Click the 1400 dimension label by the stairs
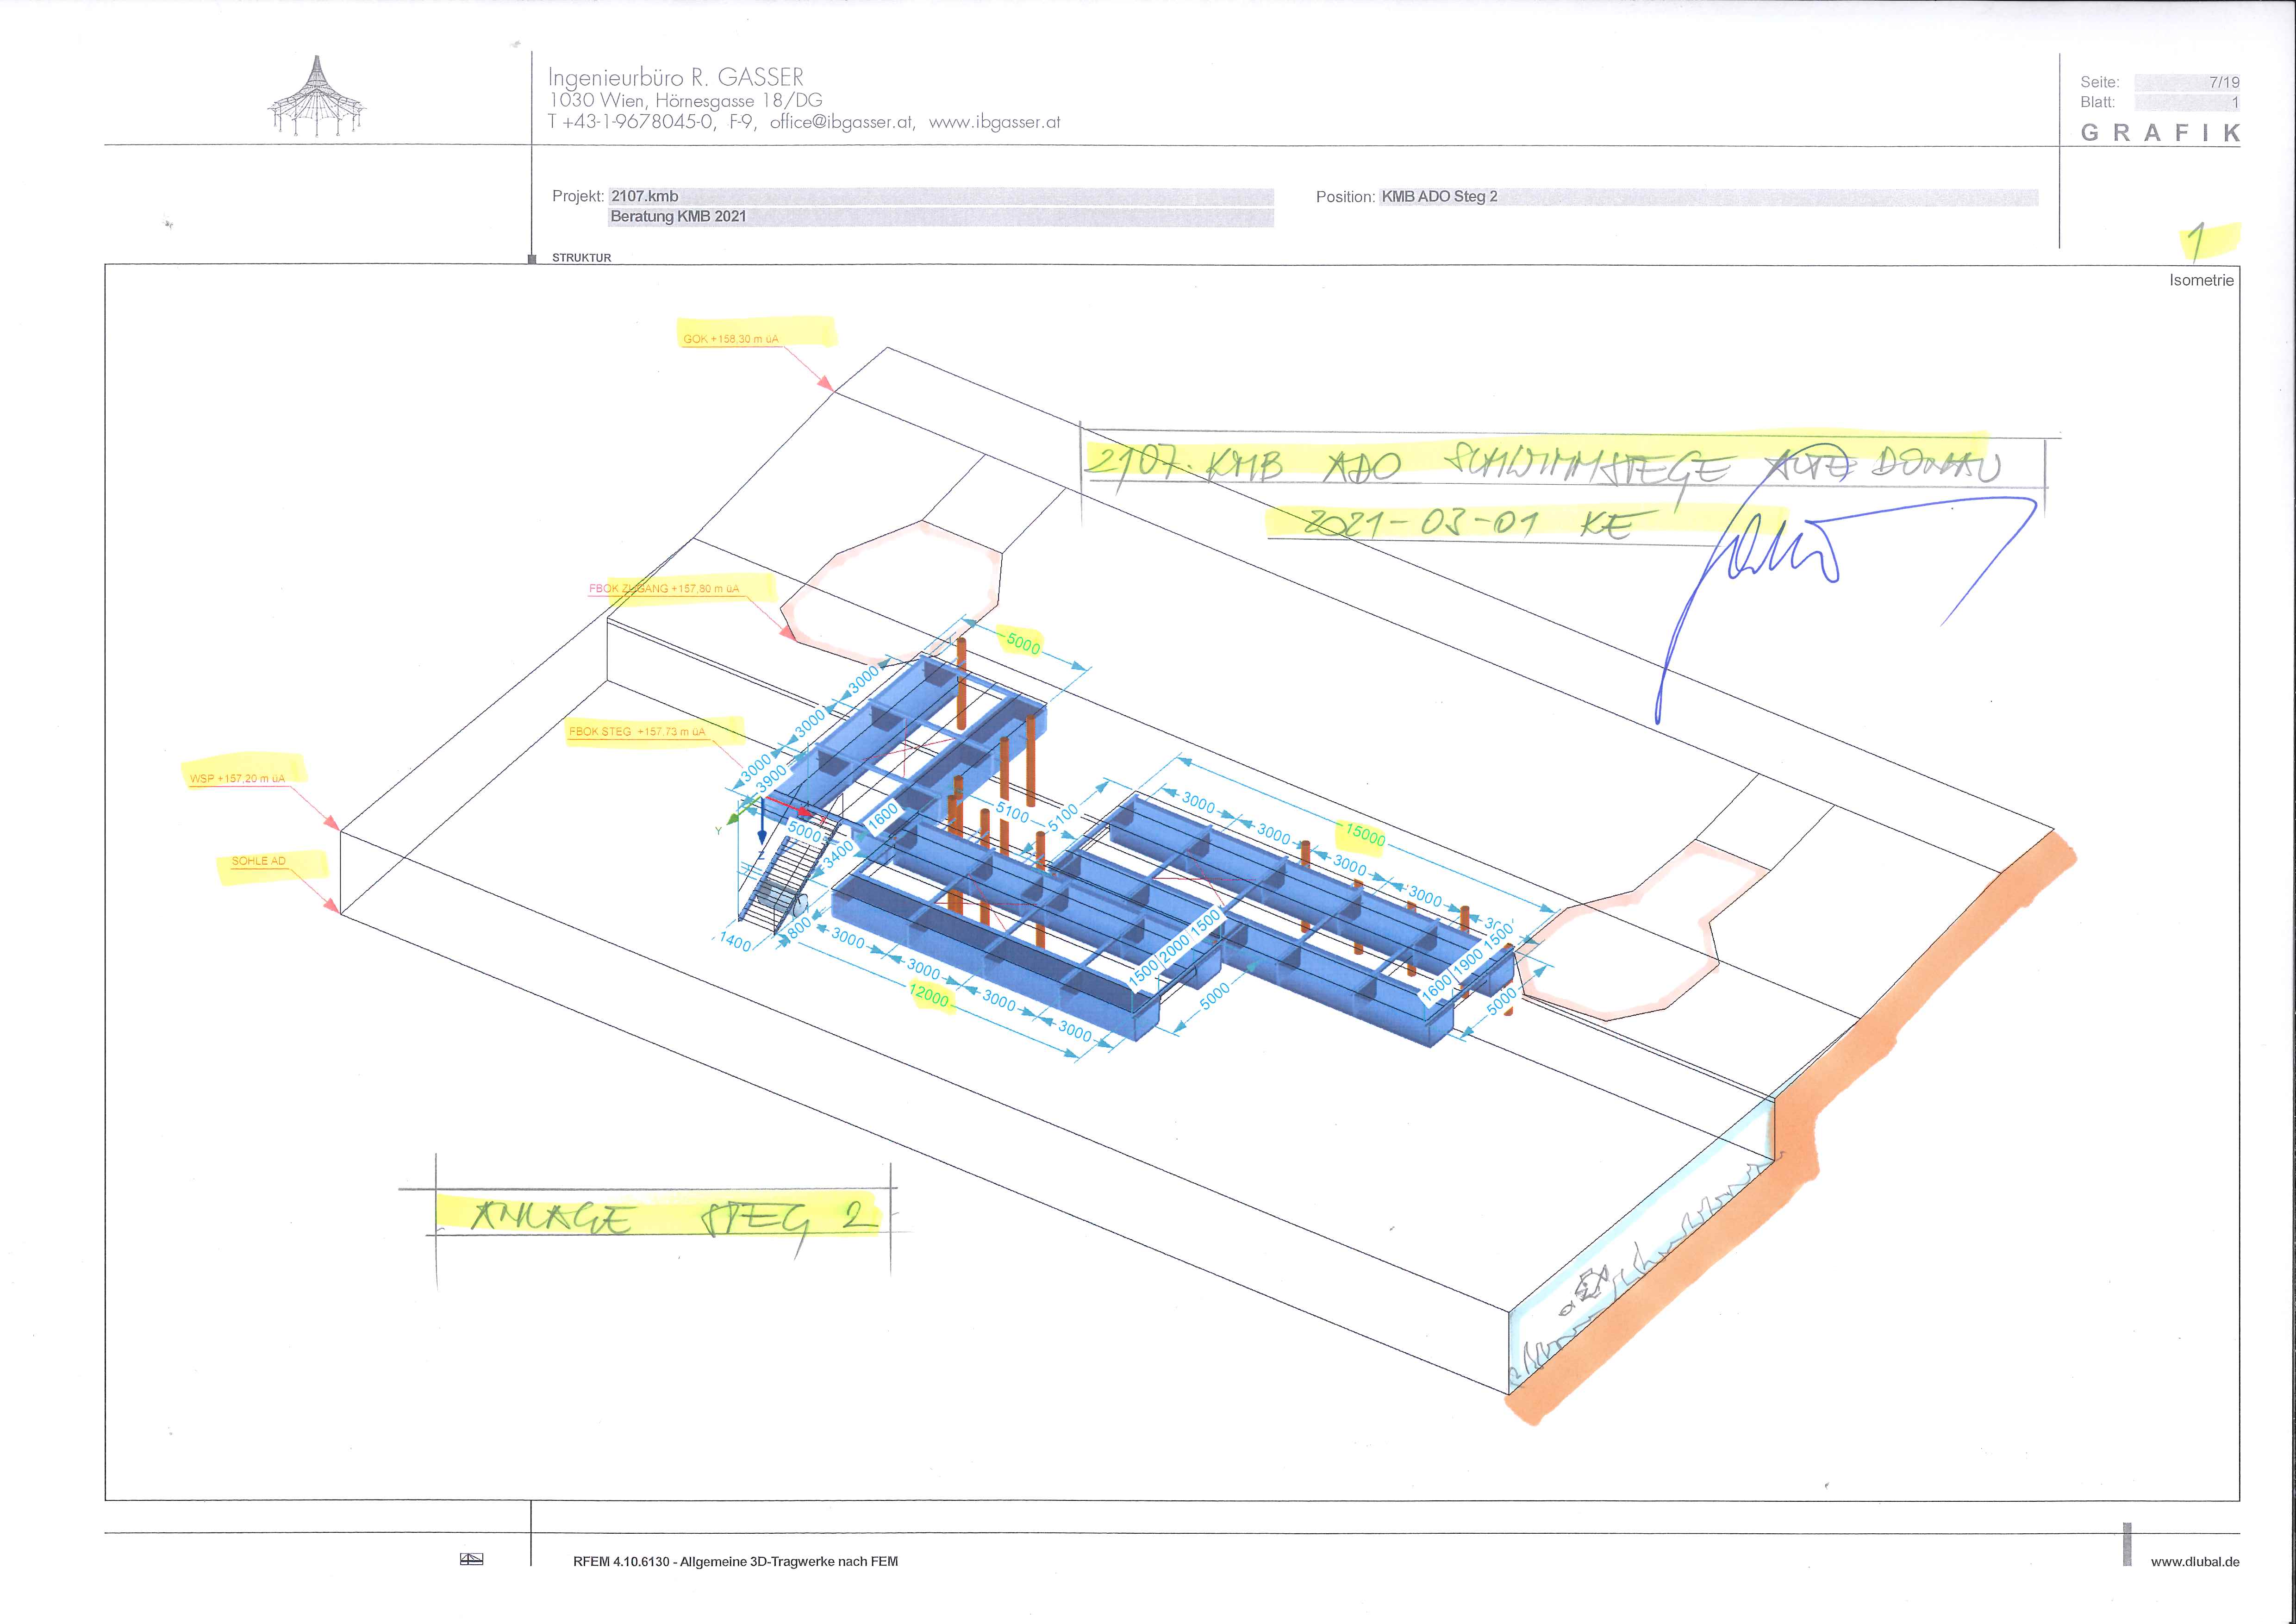Screen dimensions: 2296x1624 pos(735,942)
